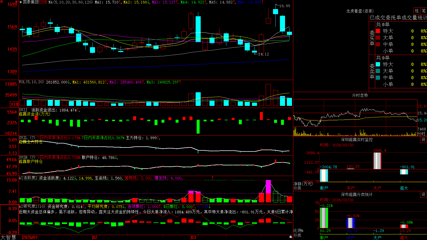Viewport: 427px width, 240px height.
Task: Switch the 龙虎看盘 view to 笔 mode
Action: [x=424, y=11]
